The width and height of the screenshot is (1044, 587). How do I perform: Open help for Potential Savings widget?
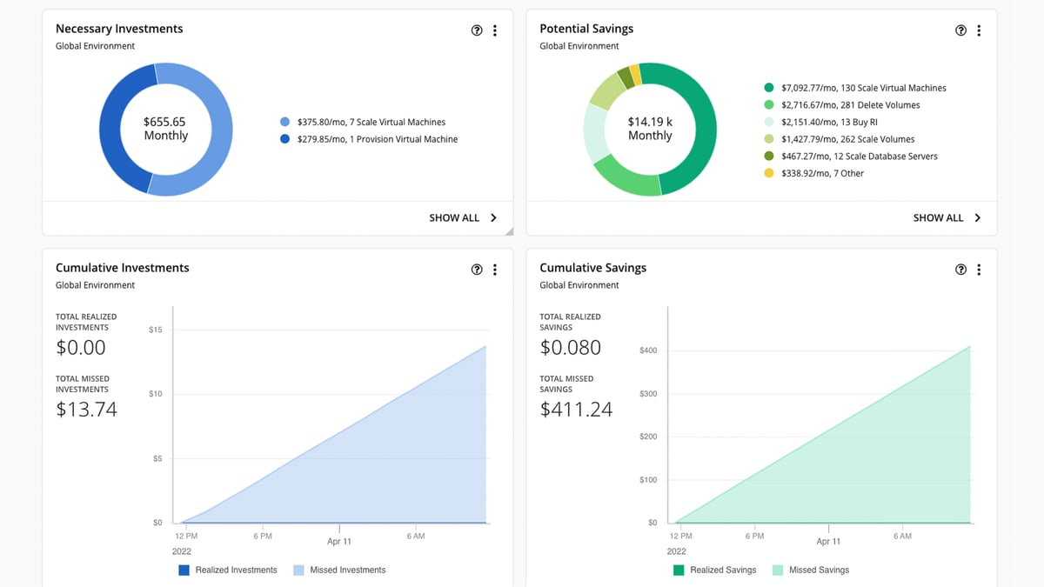960,30
